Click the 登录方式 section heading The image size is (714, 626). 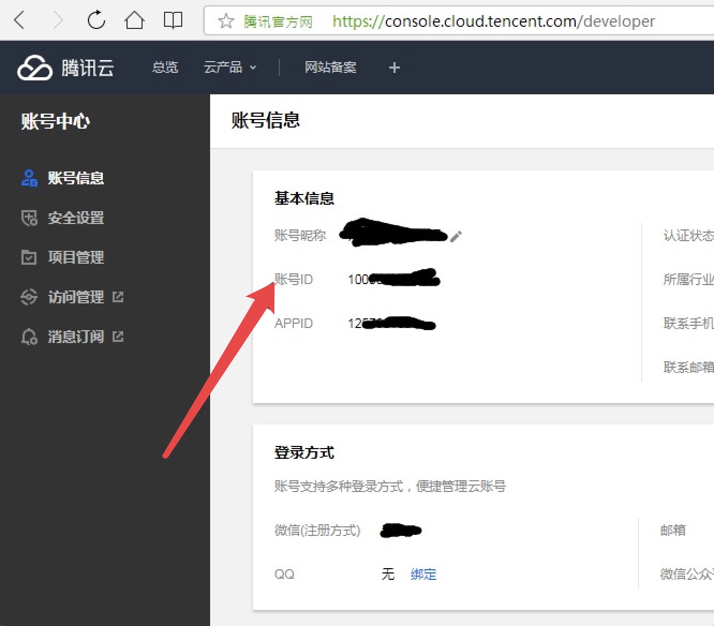[x=304, y=453]
